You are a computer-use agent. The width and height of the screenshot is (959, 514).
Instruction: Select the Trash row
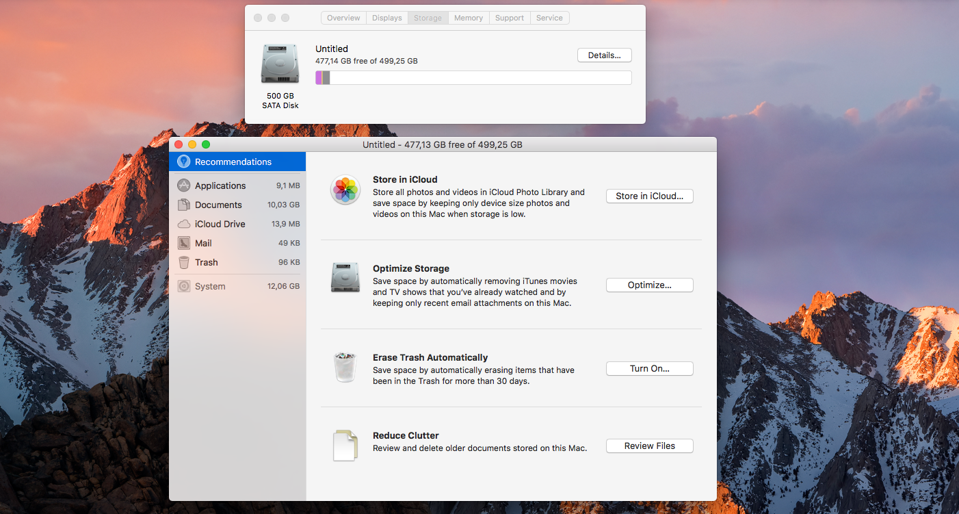tap(237, 262)
